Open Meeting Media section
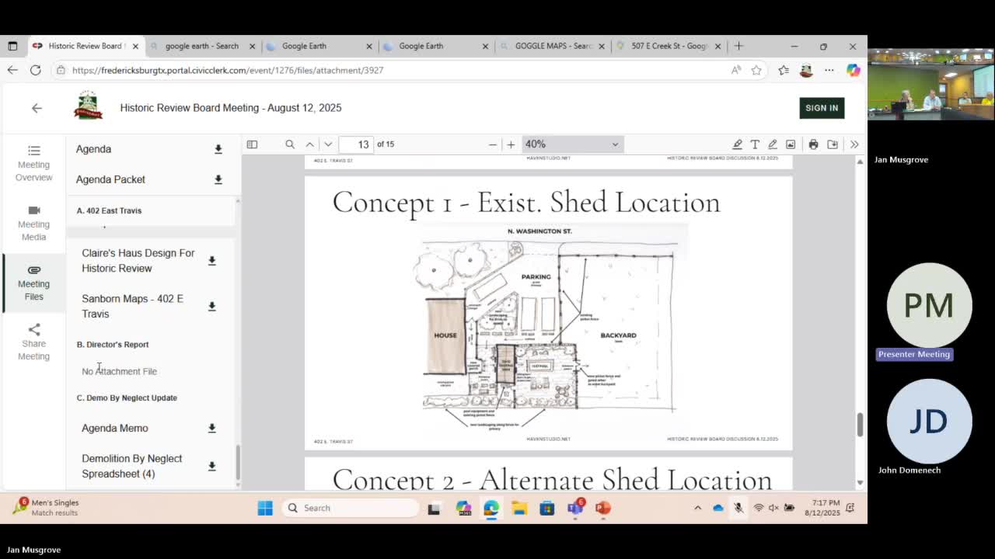The width and height of the screenshot is (995, 559). tap(33, 223)
